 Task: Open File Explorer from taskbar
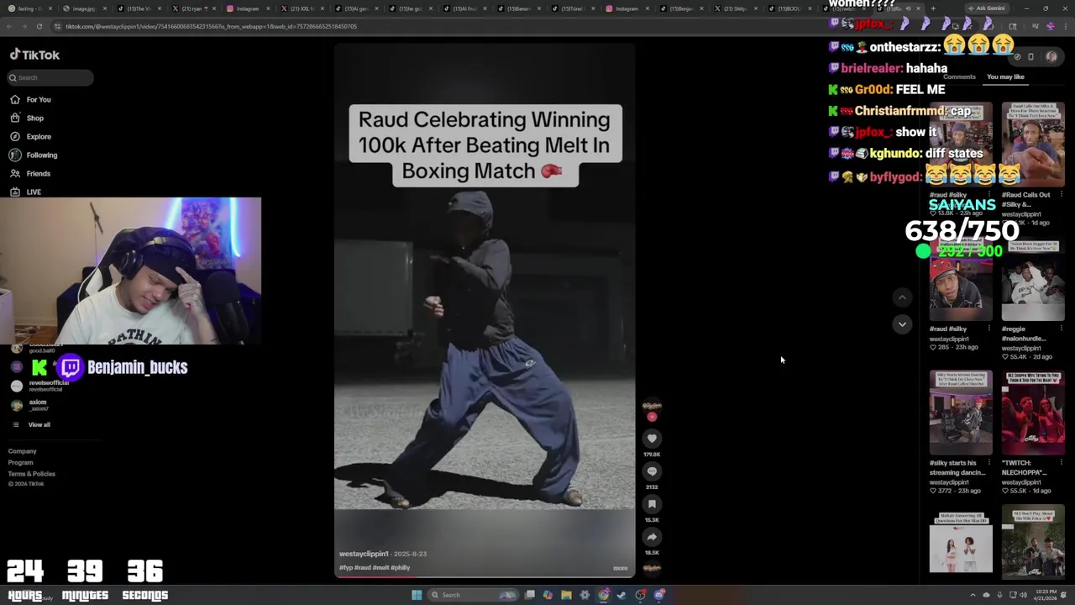[x=566, y=595]
